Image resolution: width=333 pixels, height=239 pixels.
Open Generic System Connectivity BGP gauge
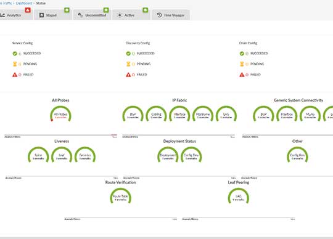pos(263,115)
